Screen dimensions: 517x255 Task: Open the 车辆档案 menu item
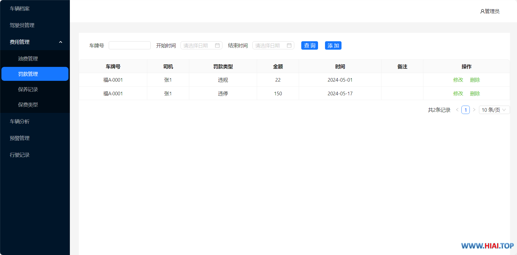click(x=35, y=9)
